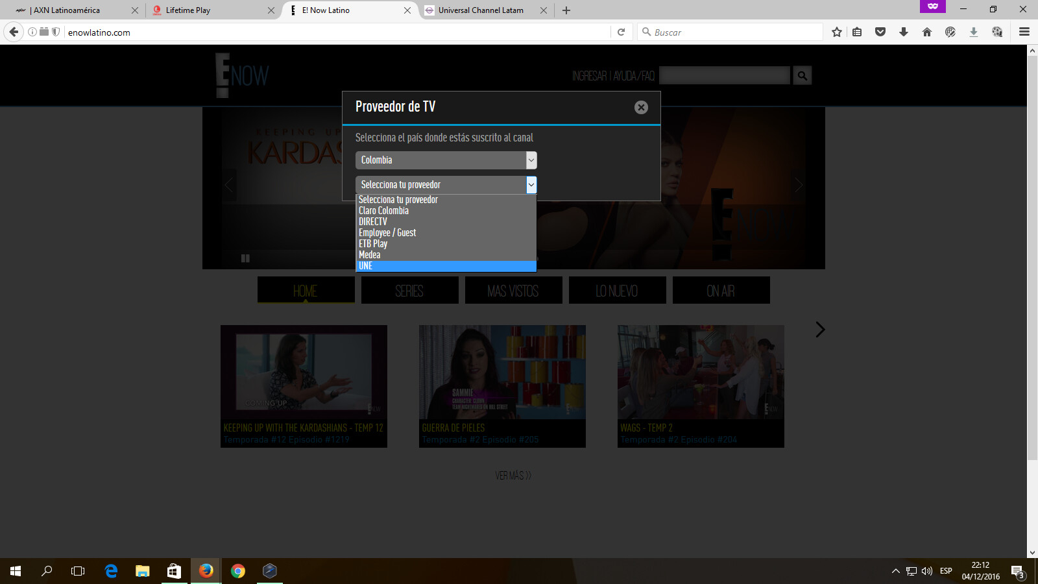1038x584 pixels.
Task: Open the action center notifications
Action: point(1017,571)
